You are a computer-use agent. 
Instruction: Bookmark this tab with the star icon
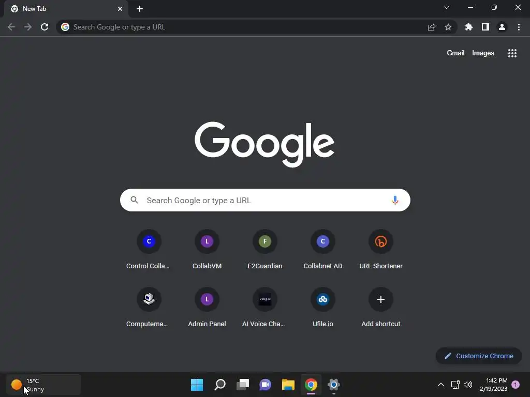pos(448,27)
